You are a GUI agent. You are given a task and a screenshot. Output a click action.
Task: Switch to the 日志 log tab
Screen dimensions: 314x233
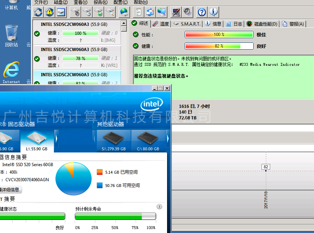point(234,24)
